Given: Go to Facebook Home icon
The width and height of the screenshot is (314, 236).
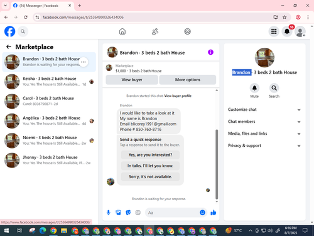Looking at the screenshot, I should click(122, 31).
